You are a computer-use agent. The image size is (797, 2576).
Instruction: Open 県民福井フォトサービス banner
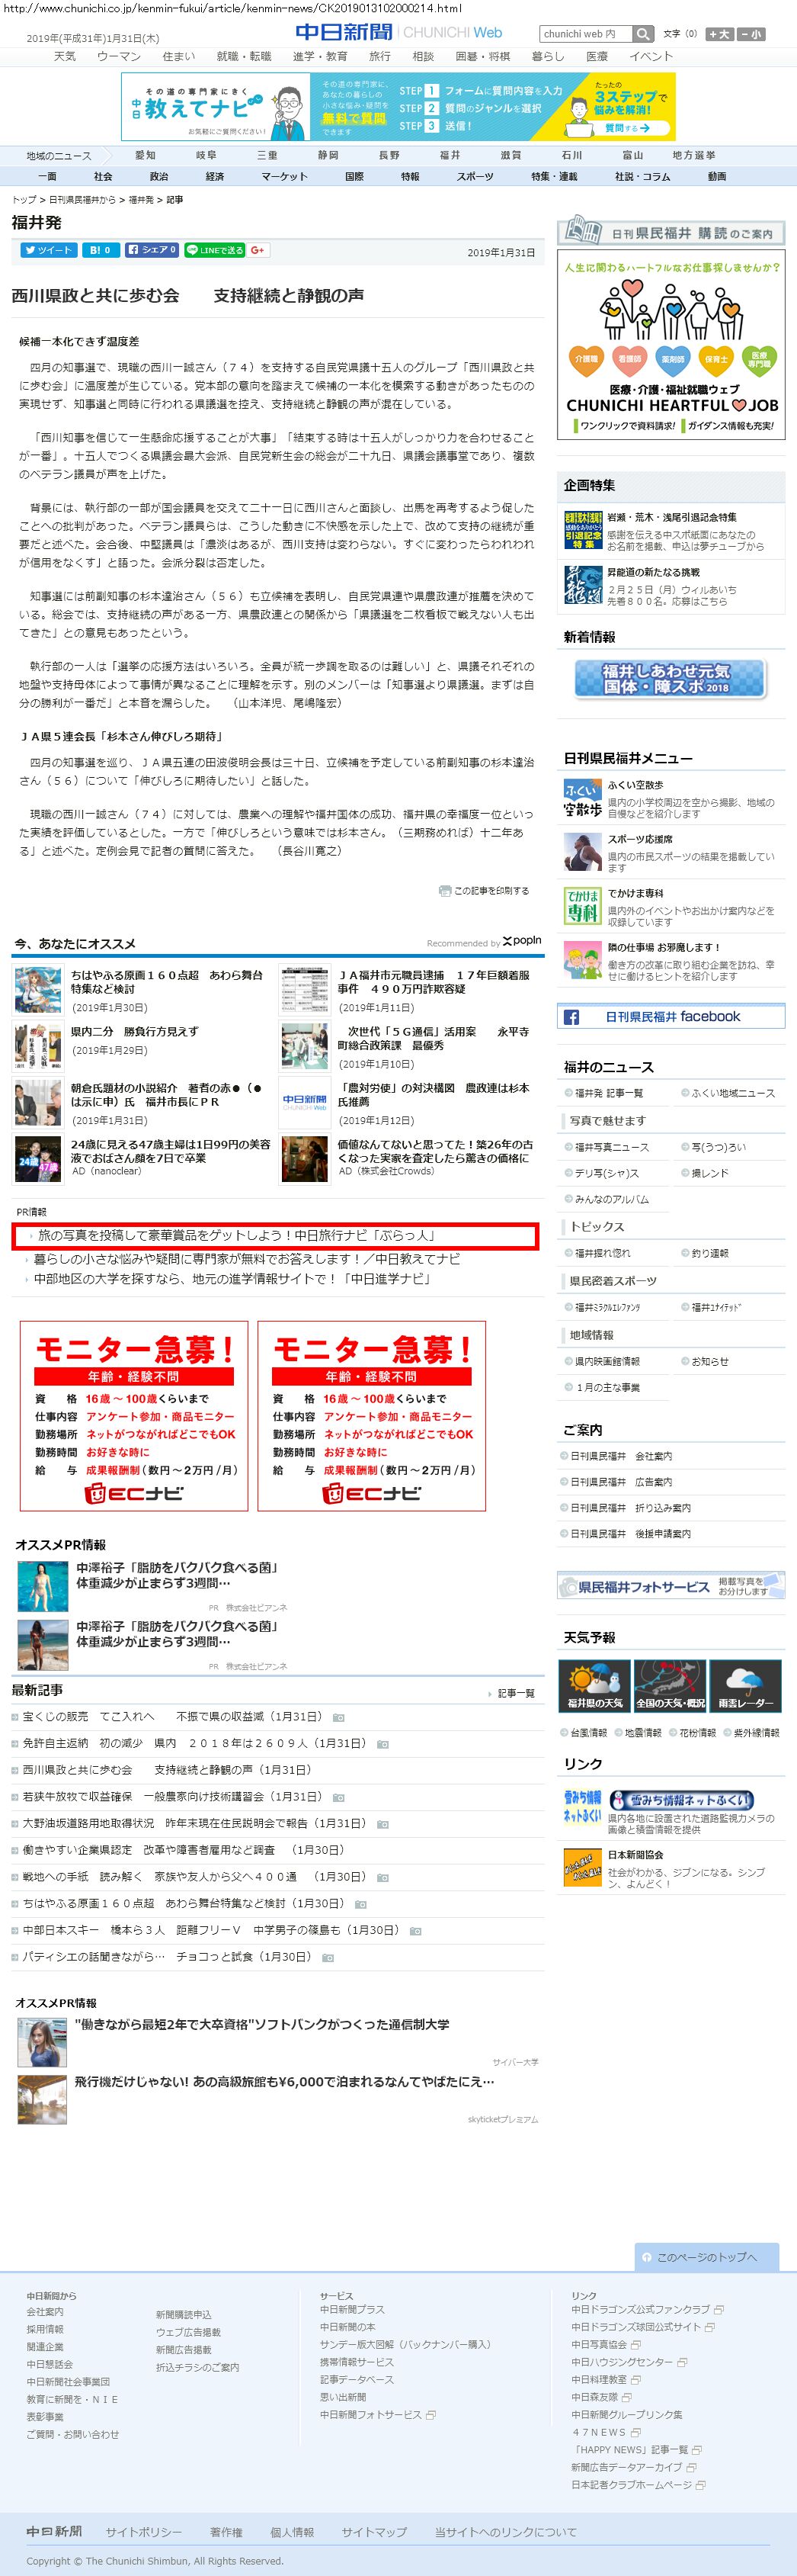pos(671,1585)
